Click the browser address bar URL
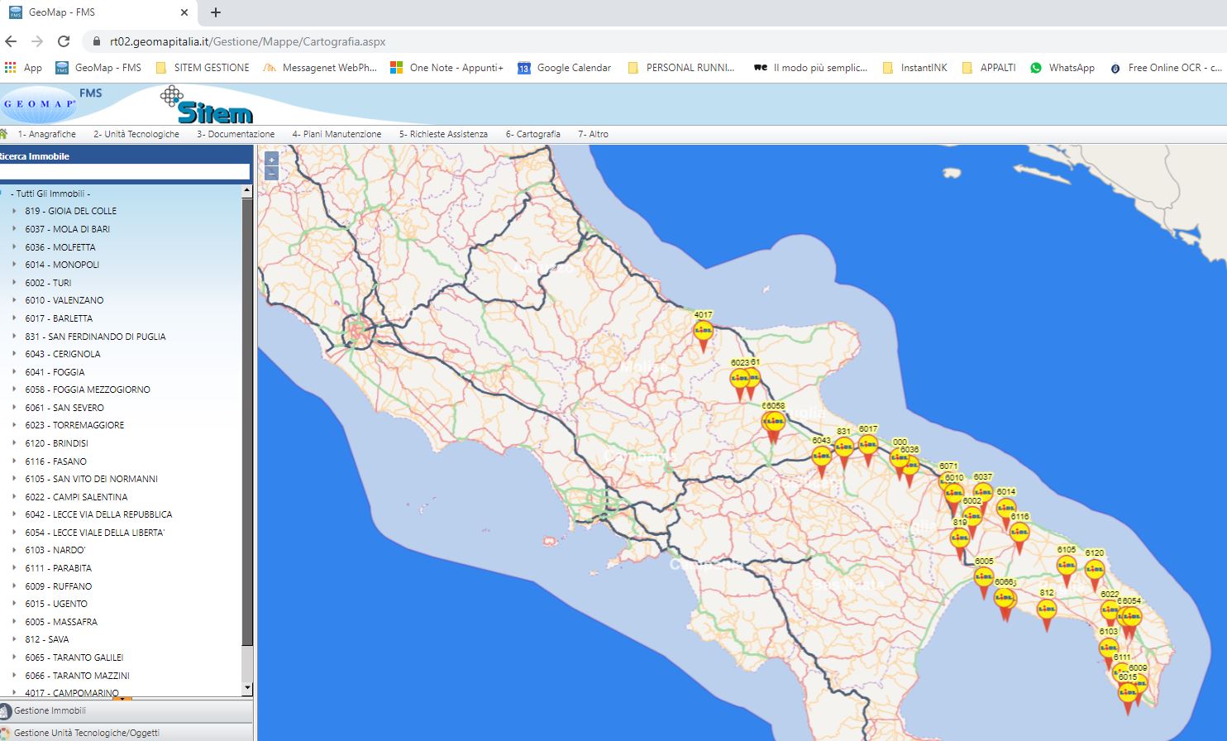1227x741 pixels. coord(247,41)
